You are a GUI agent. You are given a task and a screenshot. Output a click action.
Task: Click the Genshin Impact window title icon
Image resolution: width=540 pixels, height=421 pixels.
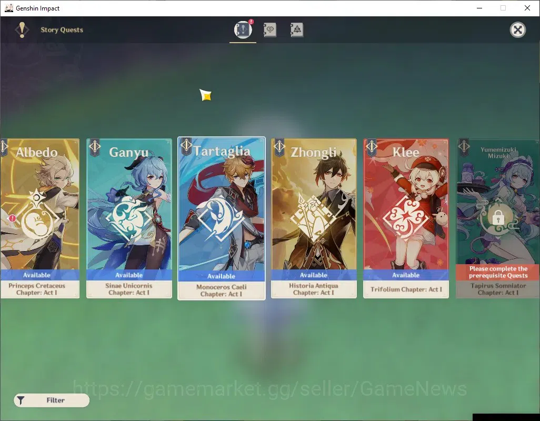click(8, 8)
